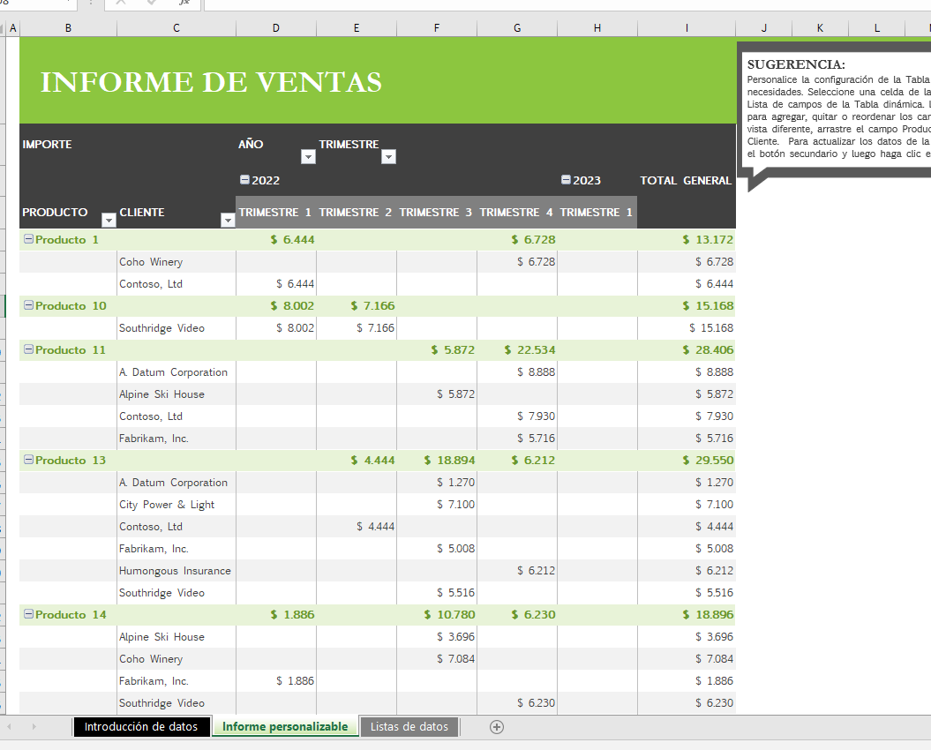
Task: Switch to the Listas de datos sheet
Action: (409, 727)
